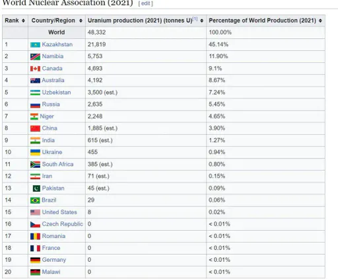
Task: Open the edit link beside section heading
Action: (145, 3)
